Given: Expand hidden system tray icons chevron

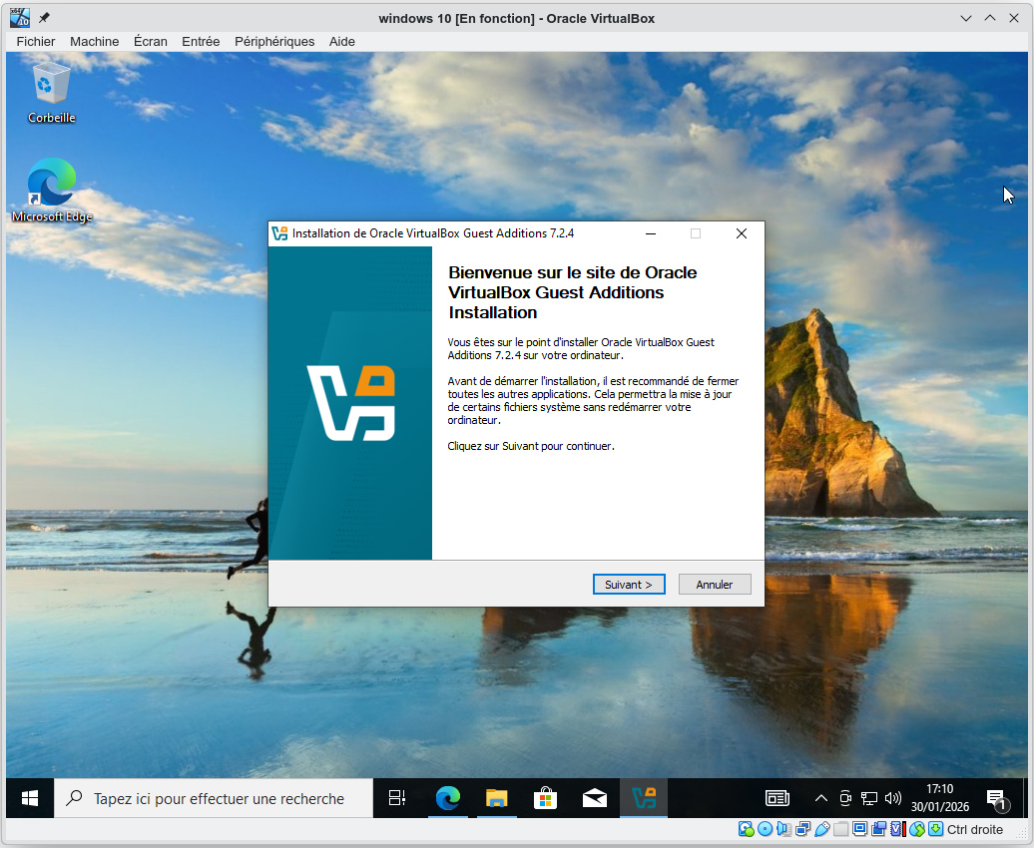Looking at the screenshot, I should click(x=821, y=798).
